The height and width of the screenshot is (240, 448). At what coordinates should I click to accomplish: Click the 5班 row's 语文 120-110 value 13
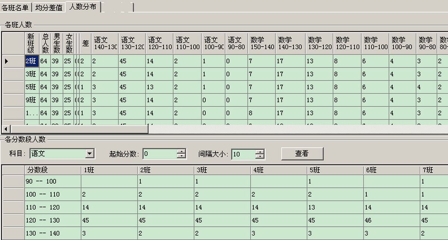(x=159, y=87)
